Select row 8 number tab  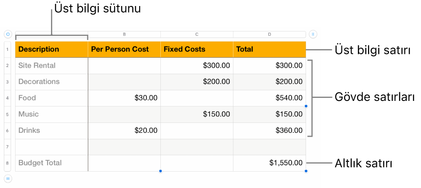click(x=8, y=163)
